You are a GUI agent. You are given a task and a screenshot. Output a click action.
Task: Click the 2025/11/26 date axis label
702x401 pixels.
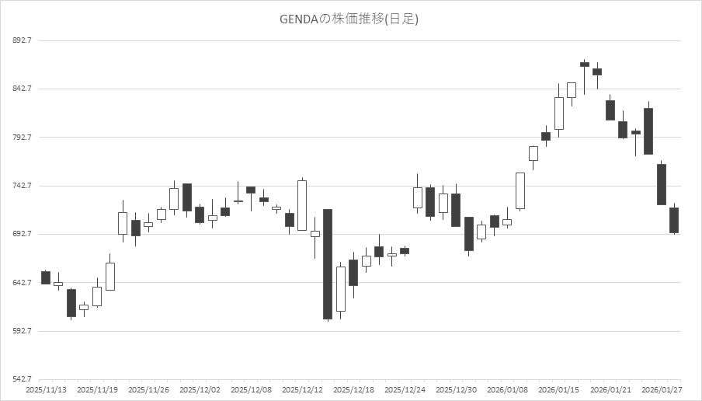pyautogui.click(x=148, y=389)
